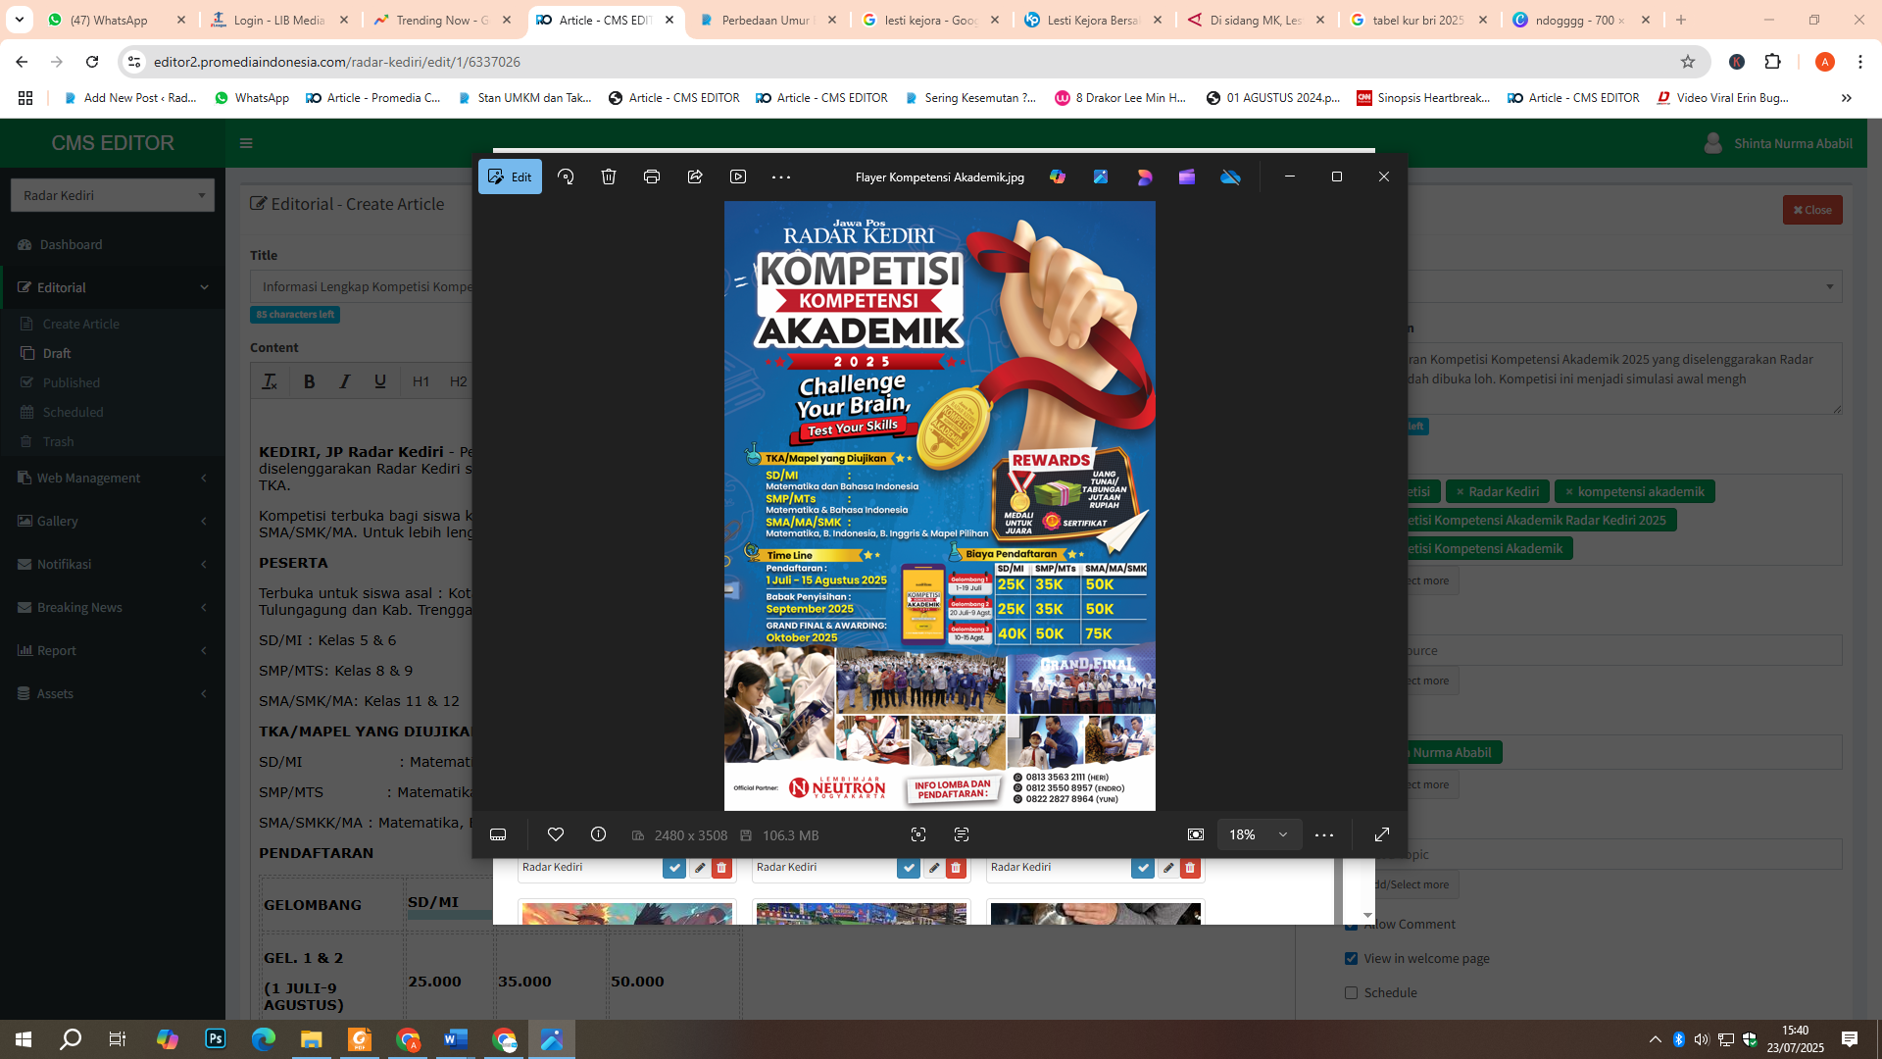1882x1059 pixels.
Task: Toggle underline in the content editor
Action: click(379, 381)
